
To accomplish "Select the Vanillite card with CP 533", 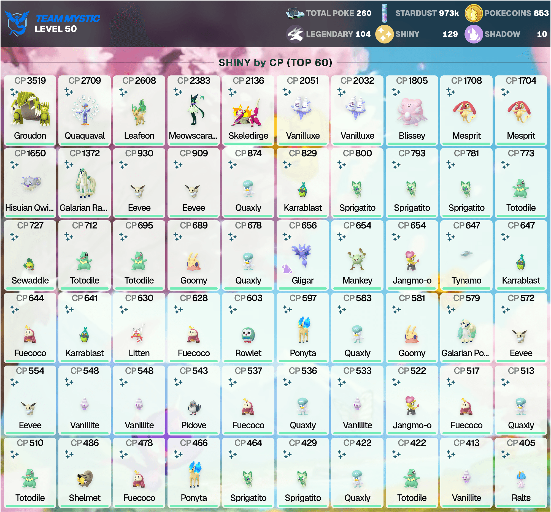I will click(358, 401).
